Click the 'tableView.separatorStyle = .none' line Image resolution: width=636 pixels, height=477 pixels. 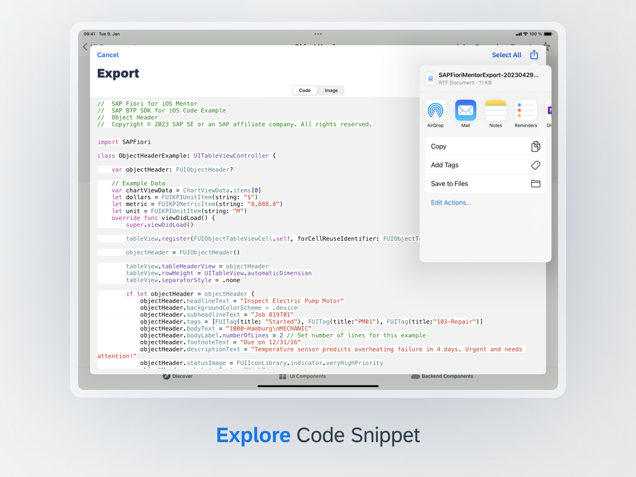(x=183, y=280)
